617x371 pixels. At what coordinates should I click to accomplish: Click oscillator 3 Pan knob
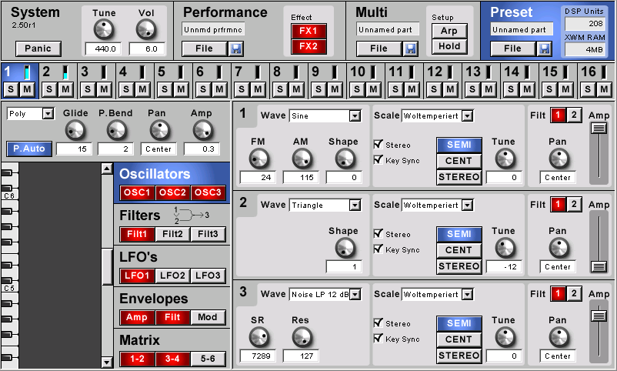click(x=559, y=338)
